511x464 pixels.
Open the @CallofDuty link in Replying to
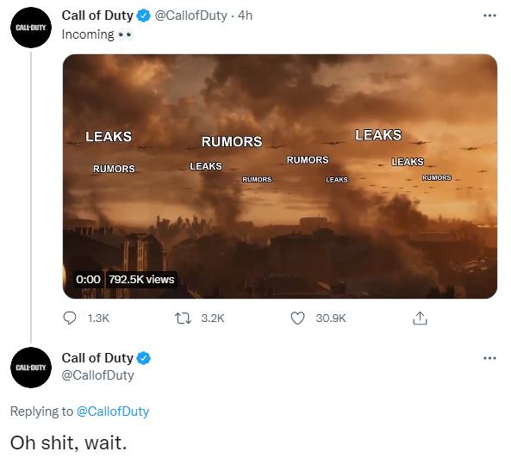coord(113,411)
